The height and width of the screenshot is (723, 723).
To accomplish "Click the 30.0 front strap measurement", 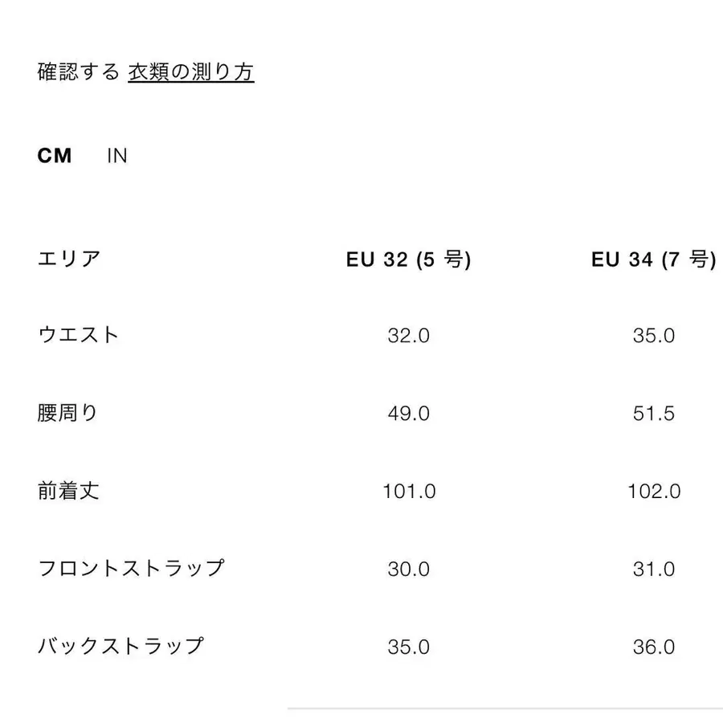I will point(410,570).
